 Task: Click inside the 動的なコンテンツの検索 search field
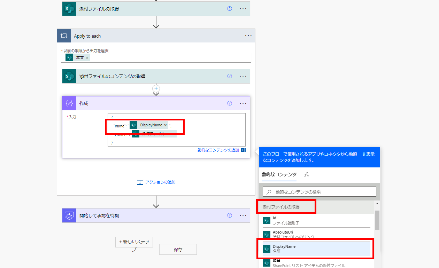pos(319,191)
